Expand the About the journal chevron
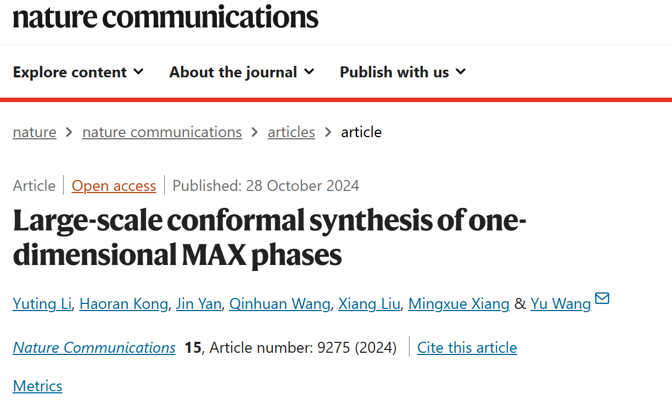672x406 pixels. point(309,71)
